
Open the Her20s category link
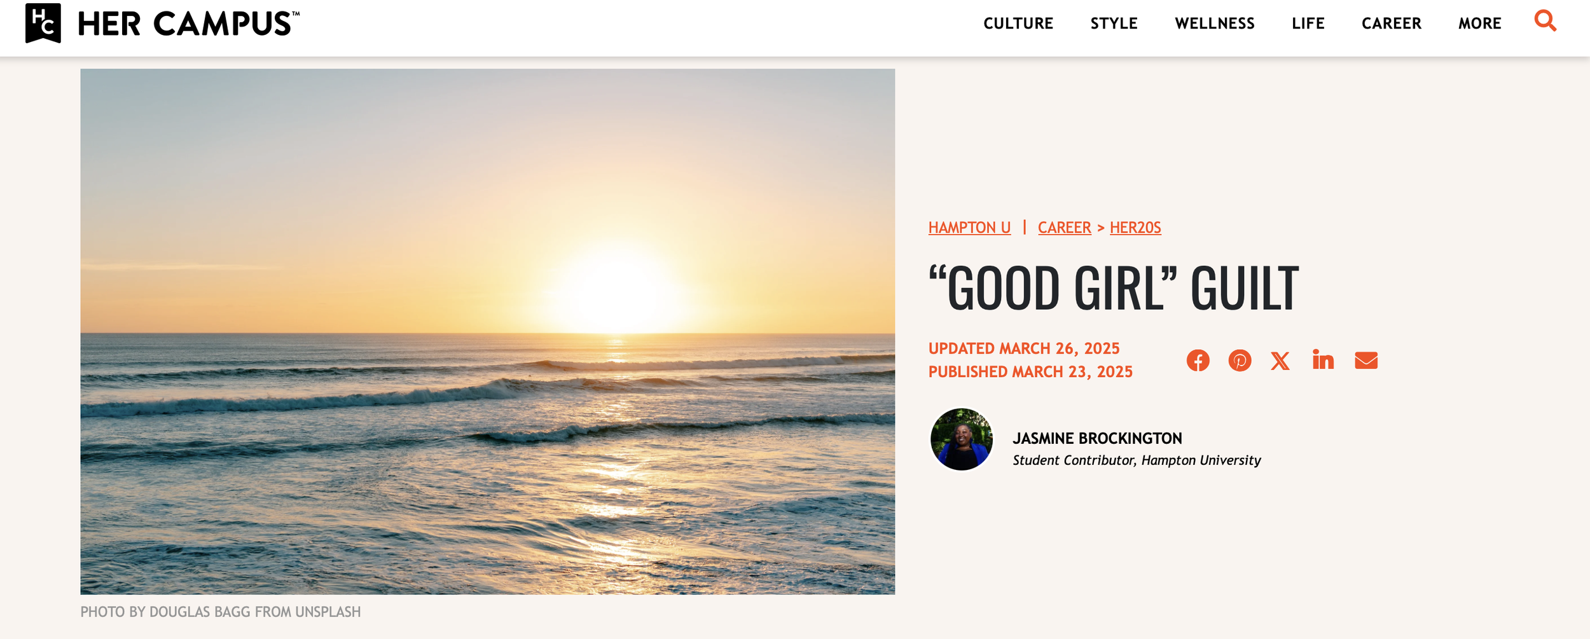pyautogui.click(x=1135, y=228)
